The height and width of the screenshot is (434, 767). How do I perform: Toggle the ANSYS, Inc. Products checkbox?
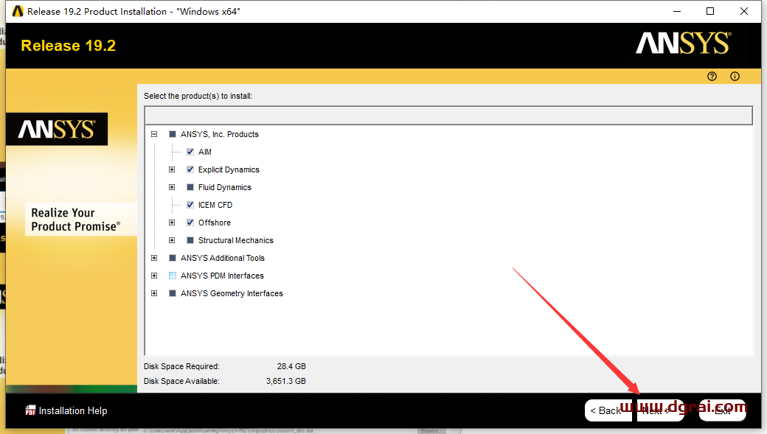point(172,134)
